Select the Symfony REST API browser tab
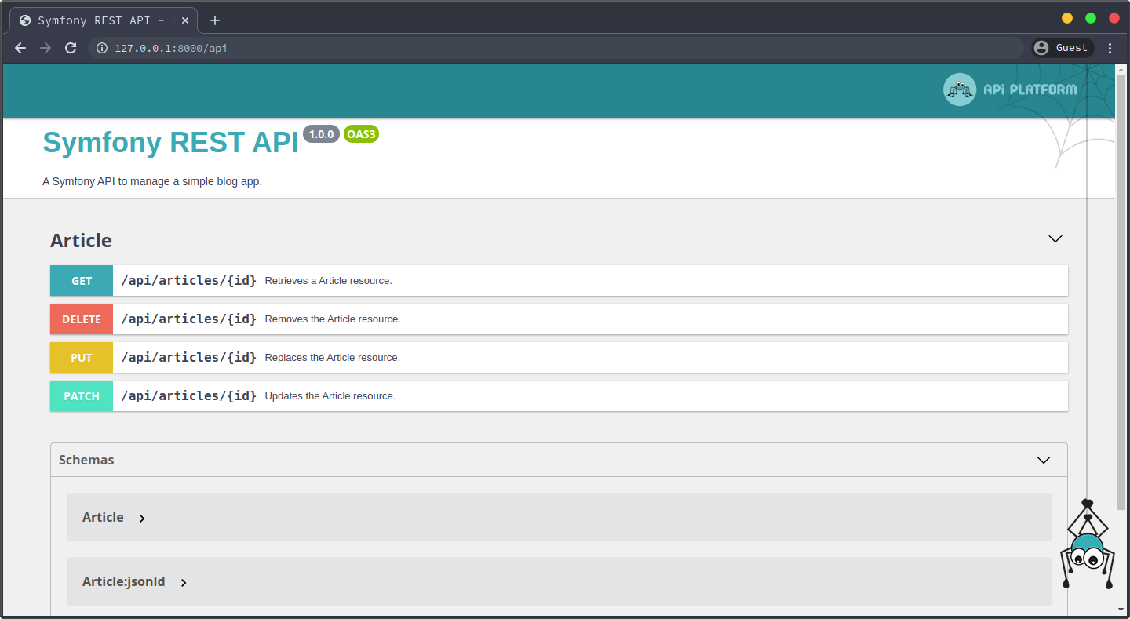Viewport: 1130px width, 619px height. pos(102,20)
